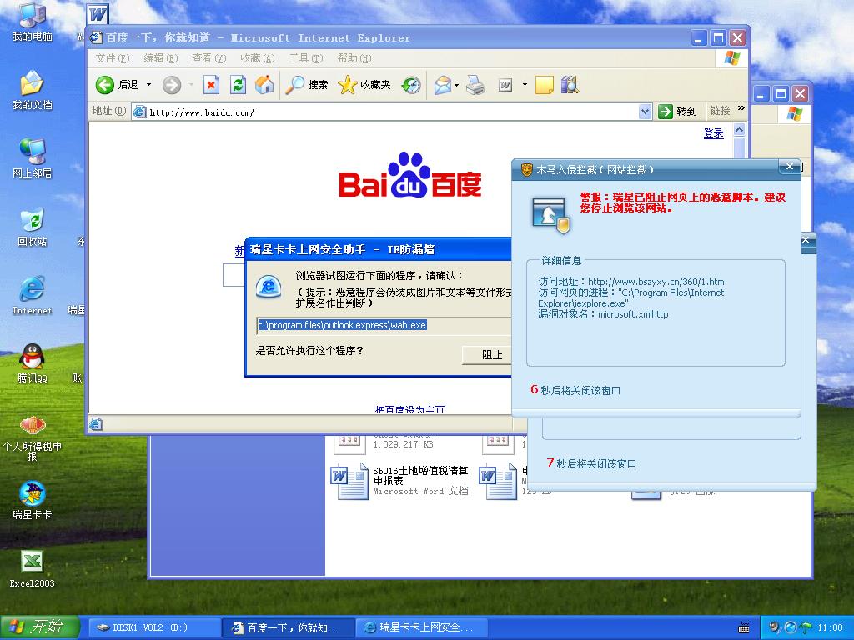Screen dimensions: 854x640
Task: Expand the Links (链接) toolbar chevron
Action: click(x=741, y=109)
